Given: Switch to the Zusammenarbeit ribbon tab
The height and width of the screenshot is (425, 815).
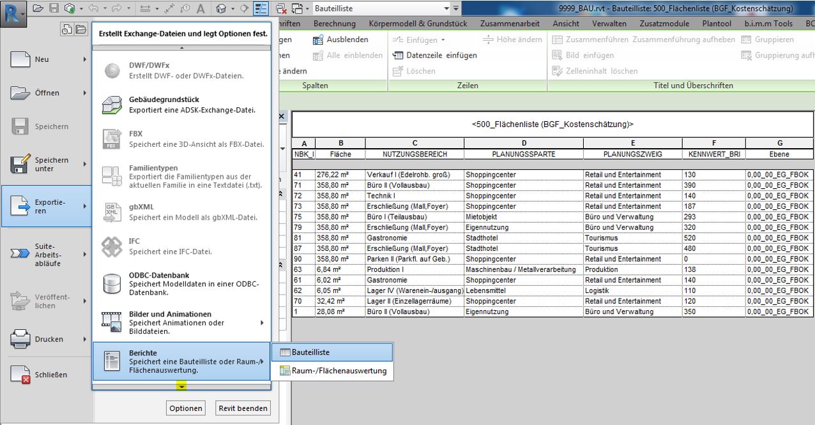Looking at the screenshot, I should [x=513, y=24].
